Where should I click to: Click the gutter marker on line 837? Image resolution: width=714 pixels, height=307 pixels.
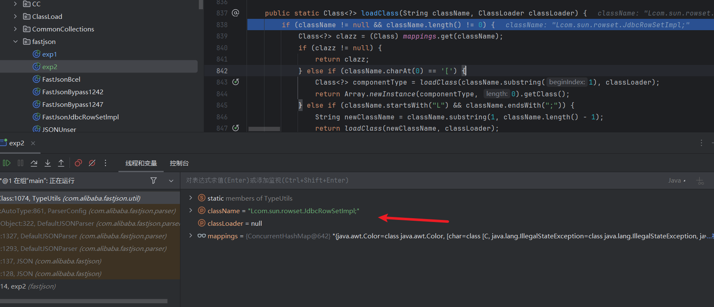236,13
